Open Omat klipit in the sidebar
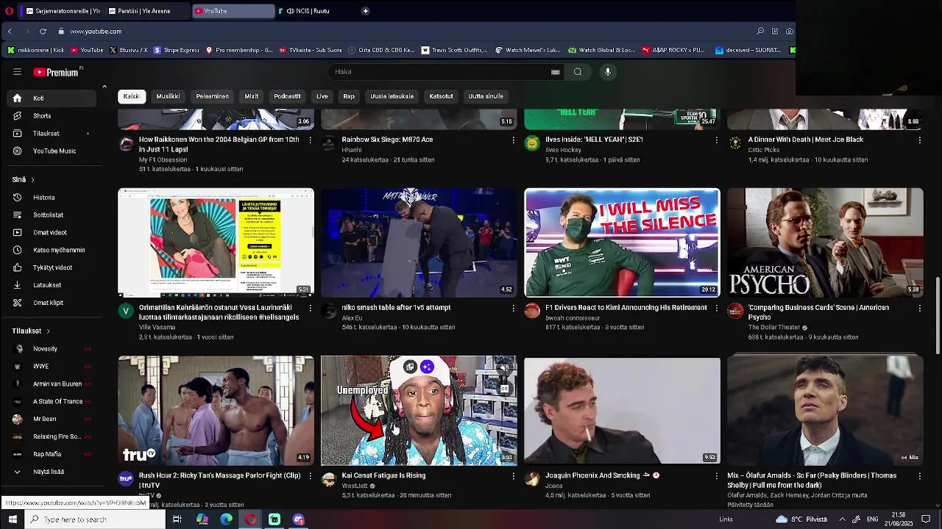The height and width of the screenshot is (529, 942). [52, 303]
